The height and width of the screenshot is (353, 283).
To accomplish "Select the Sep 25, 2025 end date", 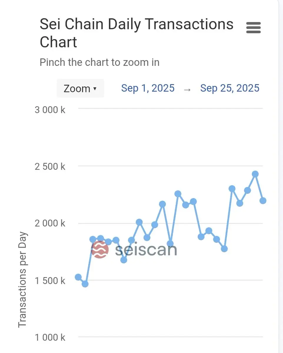I will coord(230,88).
